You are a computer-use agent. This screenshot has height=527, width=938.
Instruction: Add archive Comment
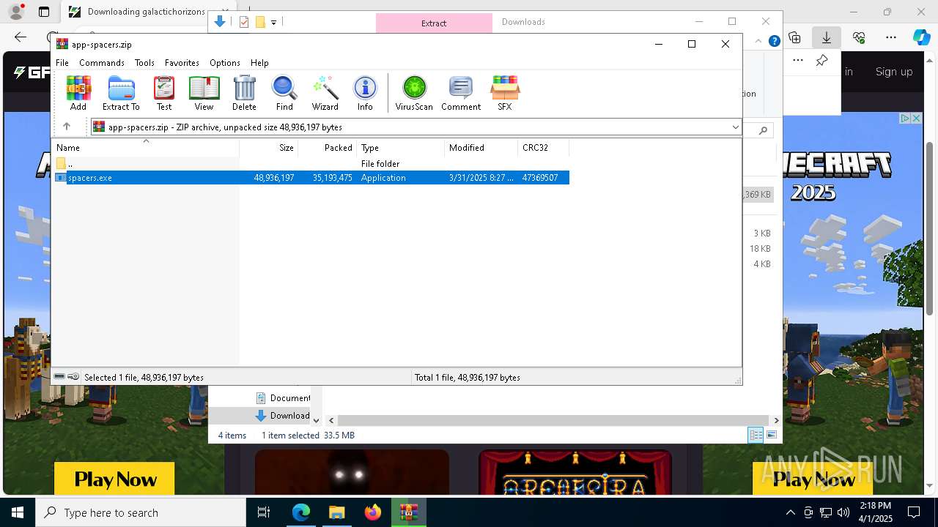tap(461, 93)
